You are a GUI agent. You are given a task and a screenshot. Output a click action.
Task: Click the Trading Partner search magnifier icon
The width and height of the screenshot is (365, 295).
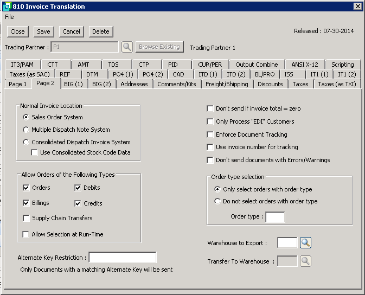(127, 47)
